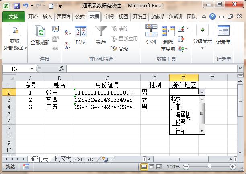The width and height of the screenshot is (246, 174).
Task: Expand the 全部刷新 refresh all dropdown
Action: 40,49
